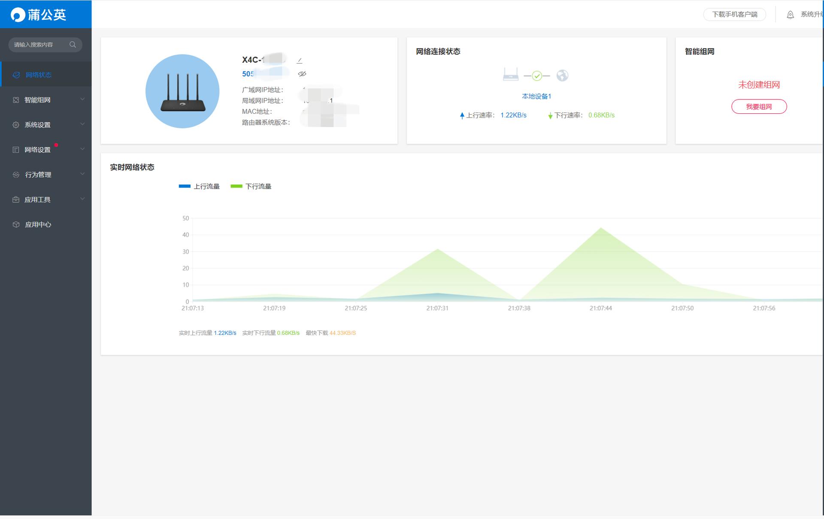Toggle 上行流量 legend series in chart
The height and width of the screenshot is (519, 824).
[x=200, y=186]
